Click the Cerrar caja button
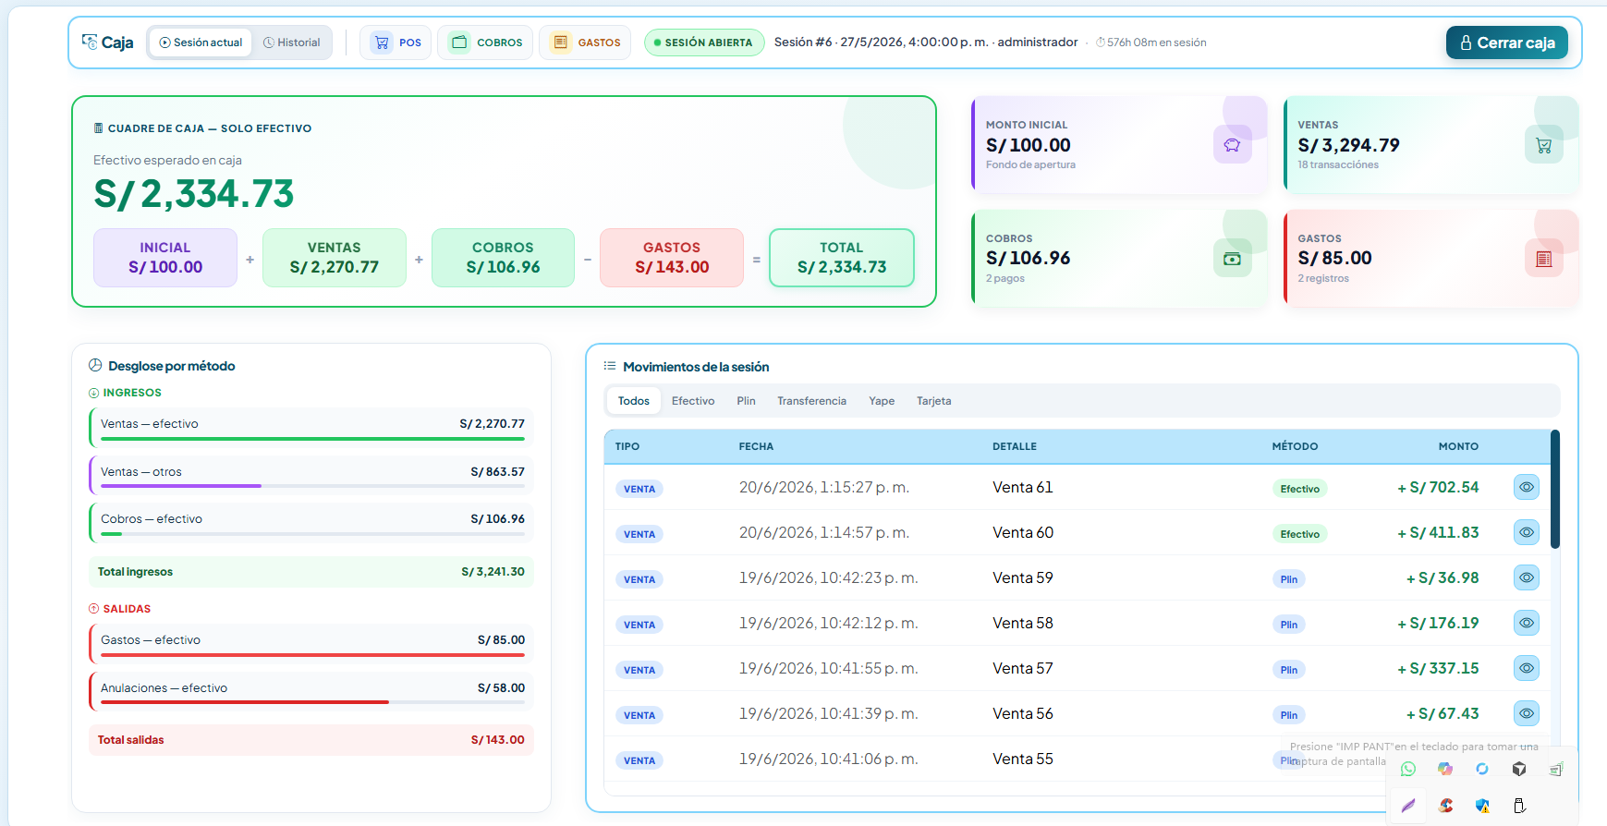 (x=1506, y=43)
